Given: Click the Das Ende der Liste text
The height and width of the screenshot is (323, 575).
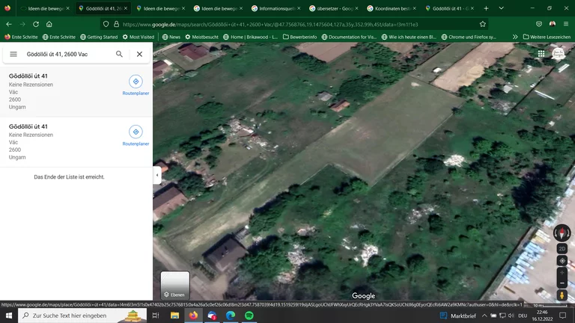Looking at the screenshot, I should [70, 177].
